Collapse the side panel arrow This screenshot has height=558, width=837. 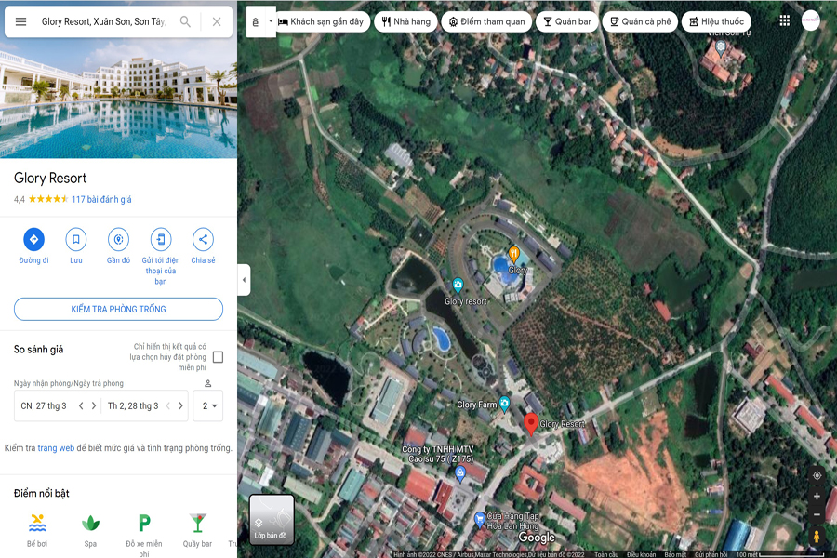pos(244,280)
